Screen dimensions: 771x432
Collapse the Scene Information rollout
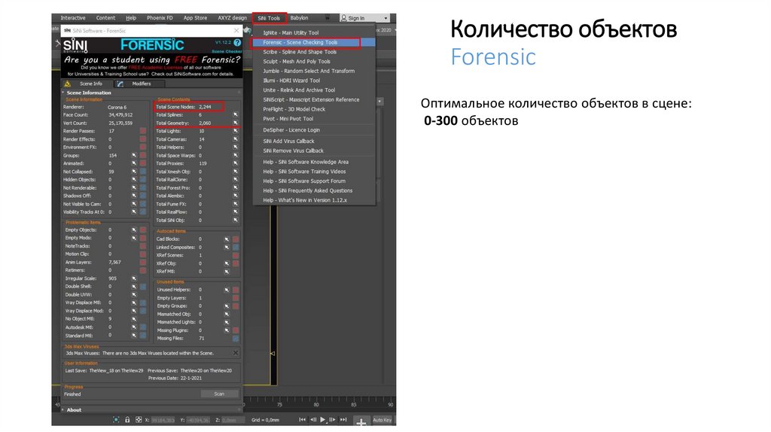click(89, 93)
